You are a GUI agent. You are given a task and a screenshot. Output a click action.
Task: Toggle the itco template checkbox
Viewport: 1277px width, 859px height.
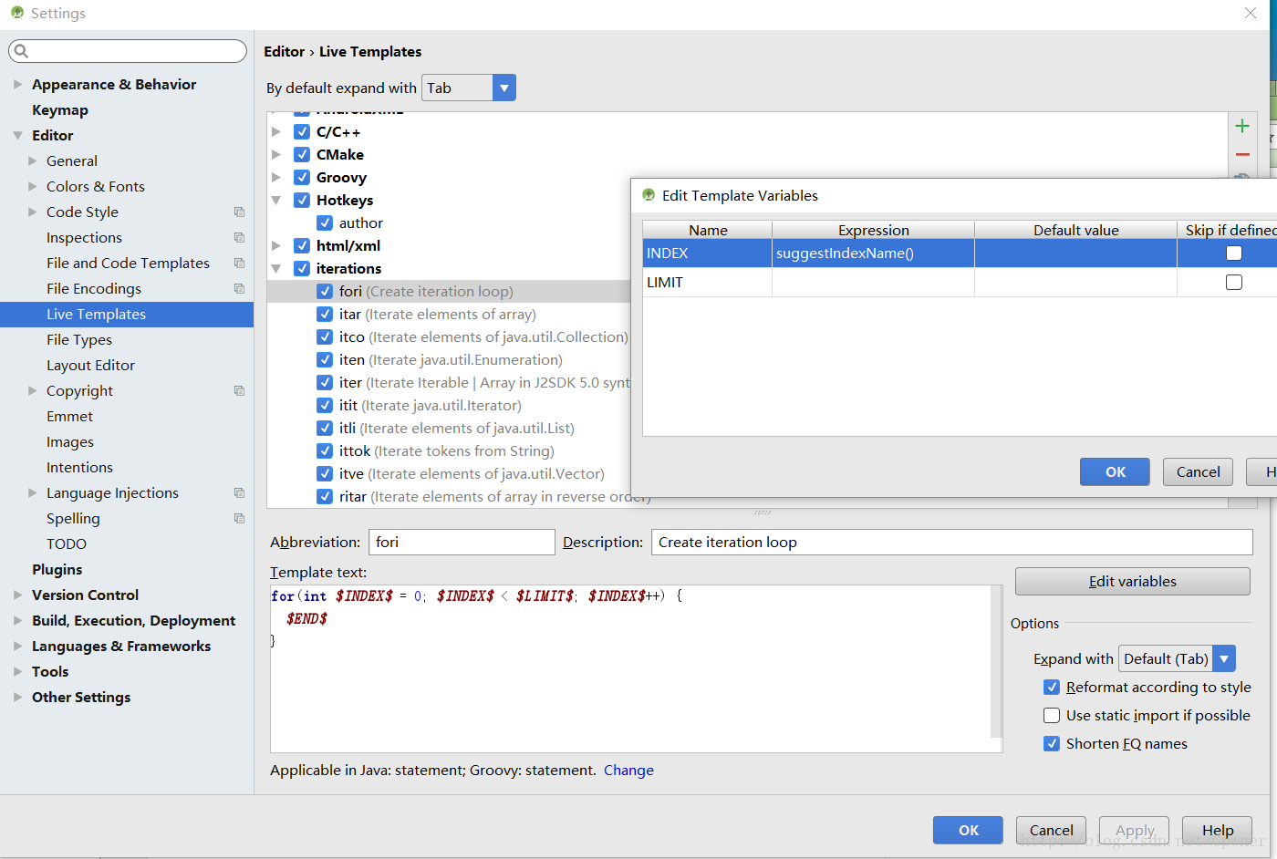325,336
